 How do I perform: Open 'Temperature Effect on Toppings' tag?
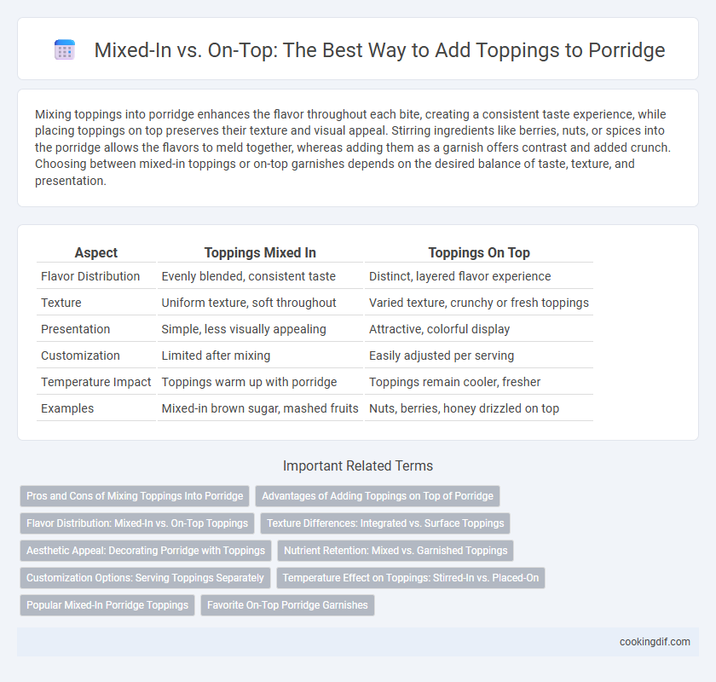pyautogui.click(x=411, y=578)
